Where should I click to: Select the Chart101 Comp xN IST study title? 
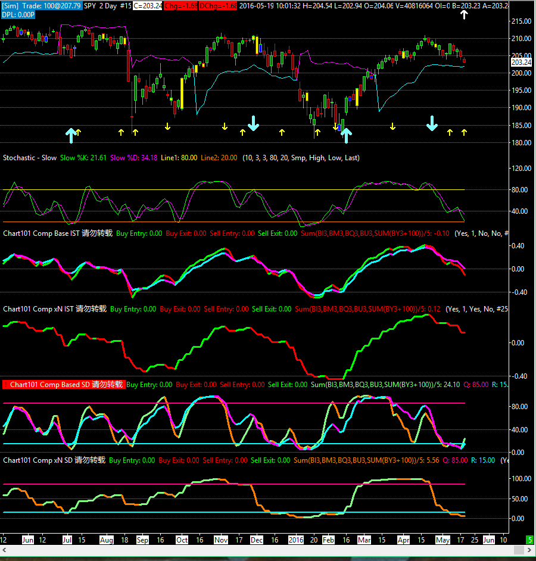pos(55,309)
